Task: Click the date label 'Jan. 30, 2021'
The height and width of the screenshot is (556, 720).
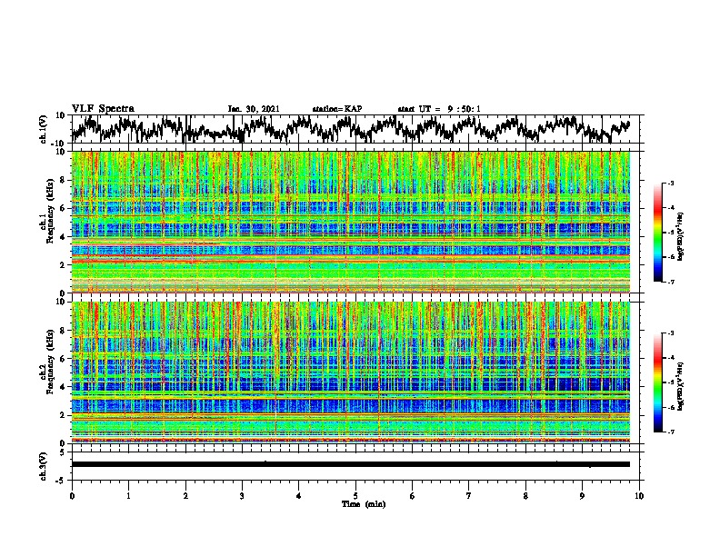Action: pos(254,109)
